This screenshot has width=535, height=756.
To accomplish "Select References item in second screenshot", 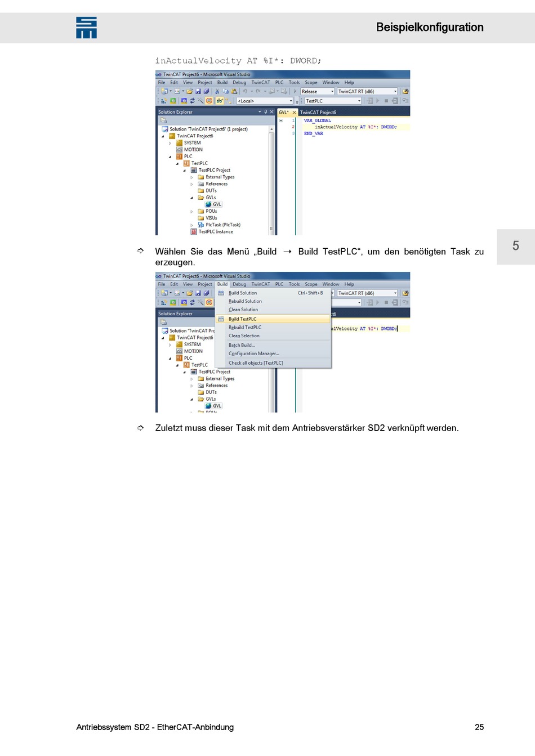I will click(x=217, y=386).
